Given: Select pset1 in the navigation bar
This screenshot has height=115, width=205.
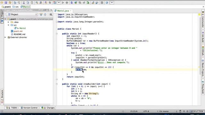Looking at the screenshot, I should pos(6,7).
